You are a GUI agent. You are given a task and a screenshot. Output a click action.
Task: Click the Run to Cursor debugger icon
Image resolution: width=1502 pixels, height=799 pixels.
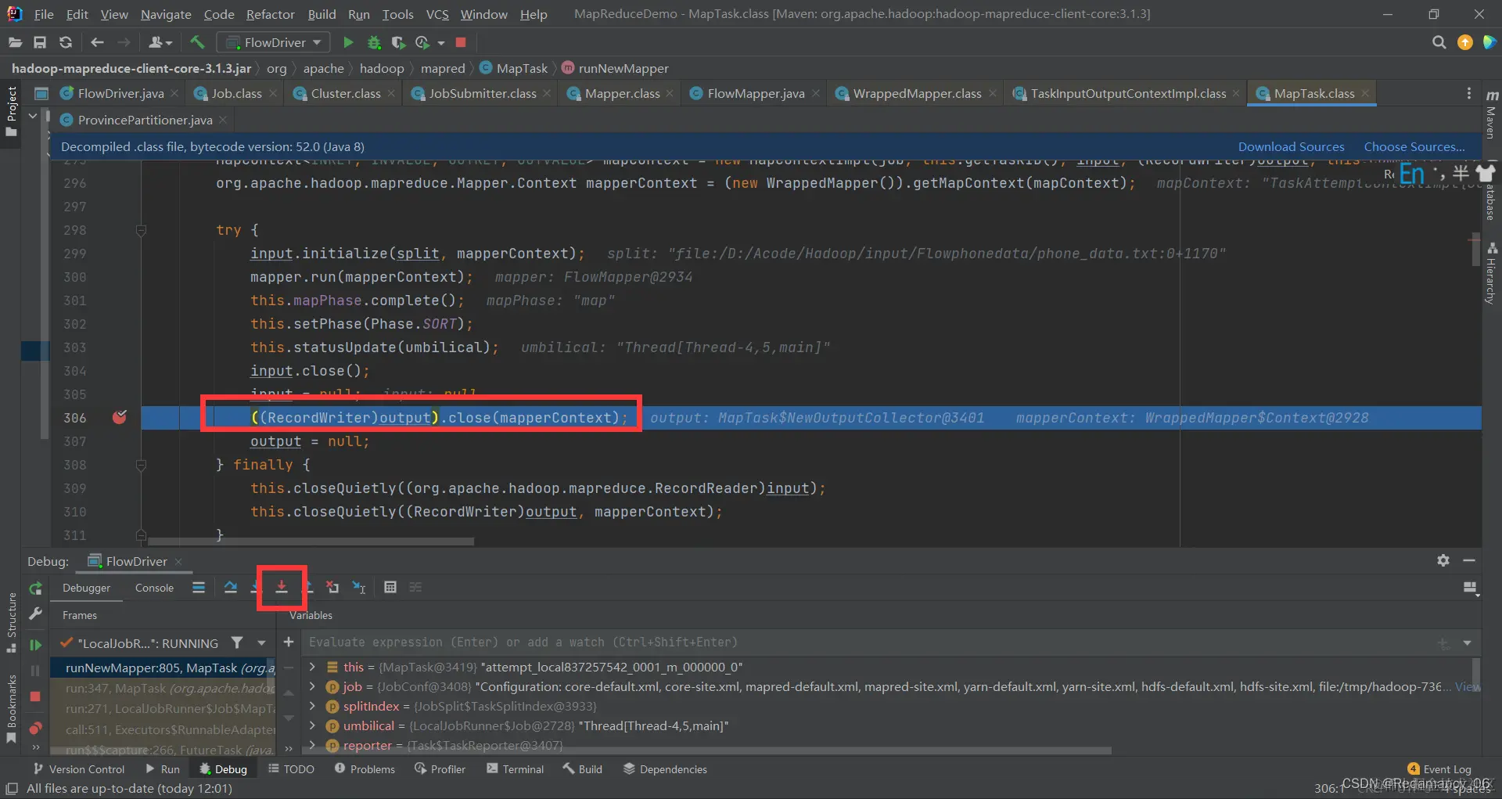359,587
